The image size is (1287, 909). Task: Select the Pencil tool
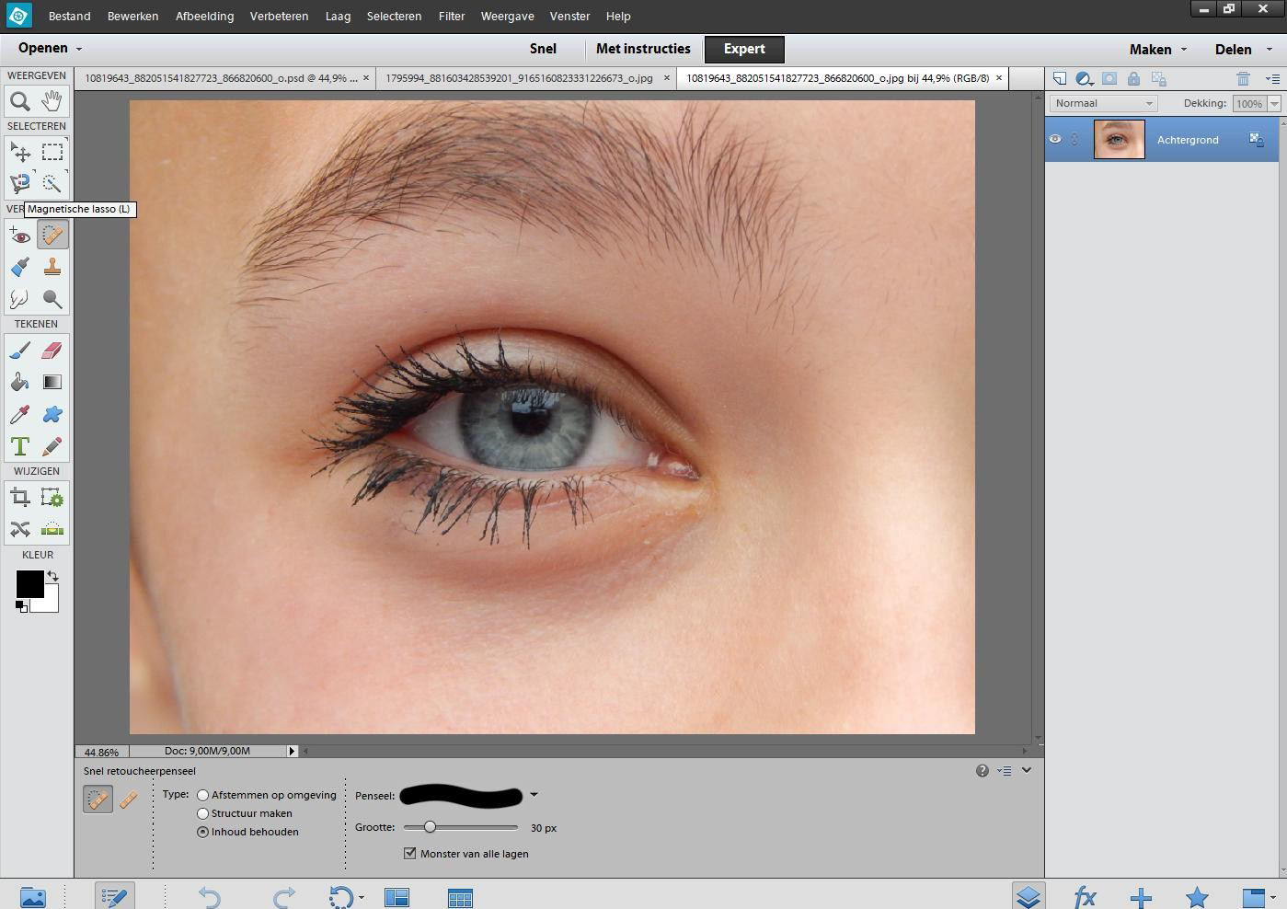pyautogui.click(x=52, y=446)
